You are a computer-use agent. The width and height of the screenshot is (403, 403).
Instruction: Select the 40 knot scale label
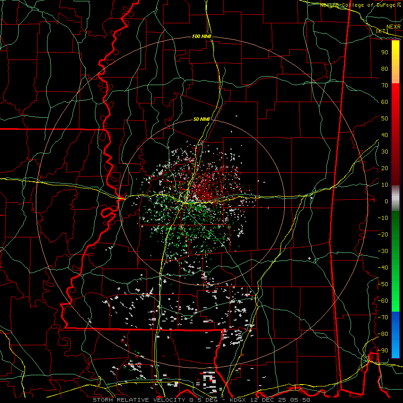coord(385,135)
